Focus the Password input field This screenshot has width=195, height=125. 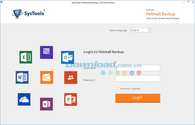click(138, 78)
